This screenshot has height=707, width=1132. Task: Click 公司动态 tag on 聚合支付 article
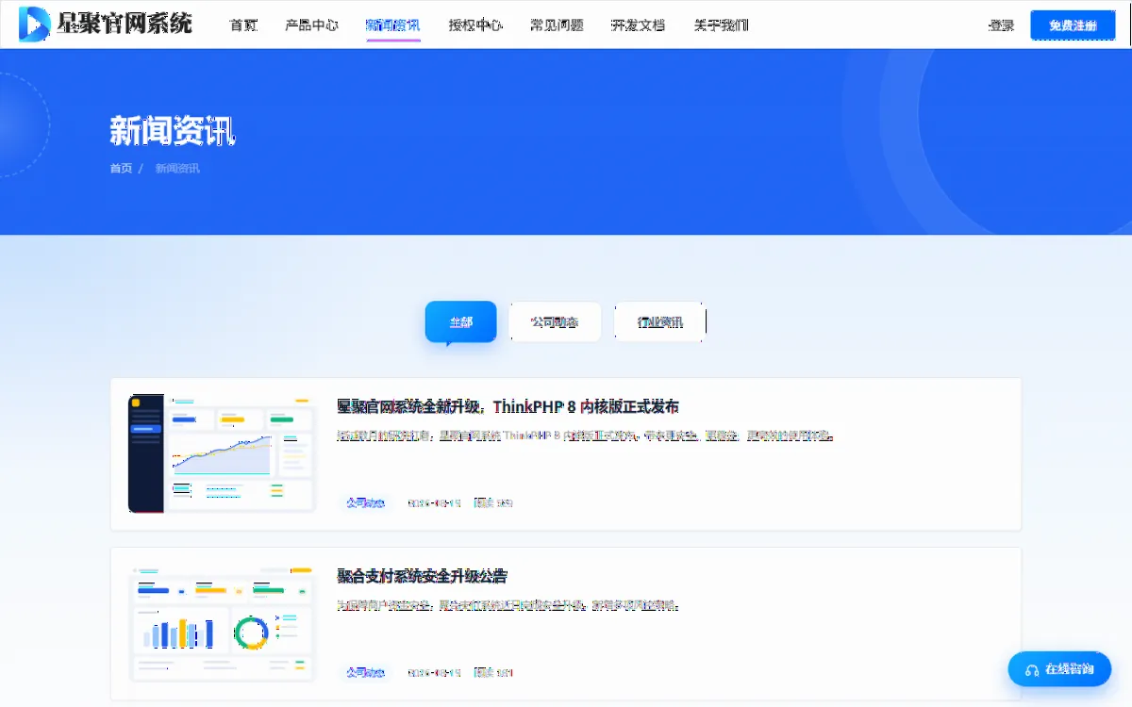point(365,673)
